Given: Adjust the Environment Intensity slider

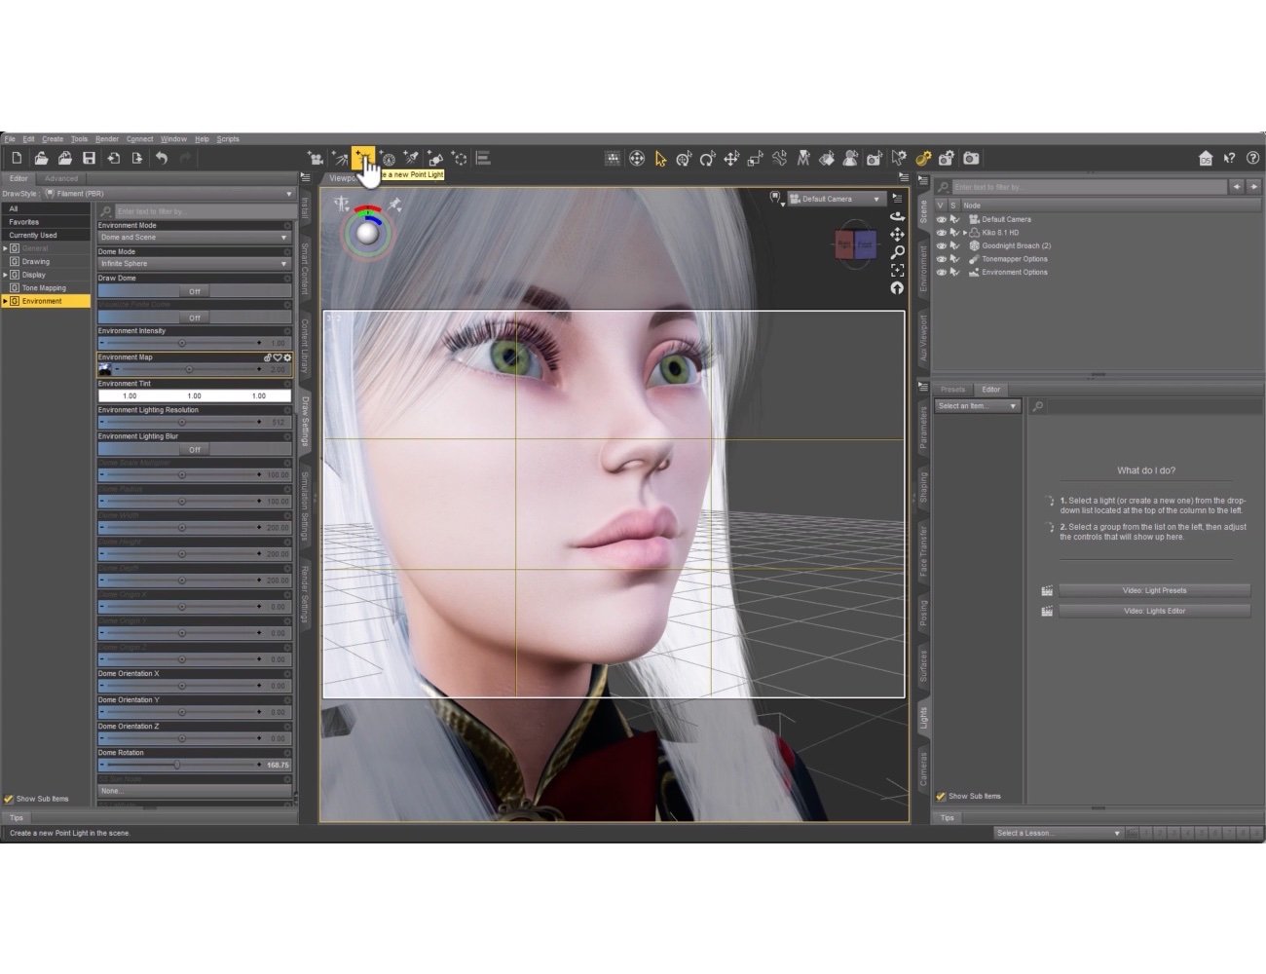Looking at the screenshot, I should [181, 343].
